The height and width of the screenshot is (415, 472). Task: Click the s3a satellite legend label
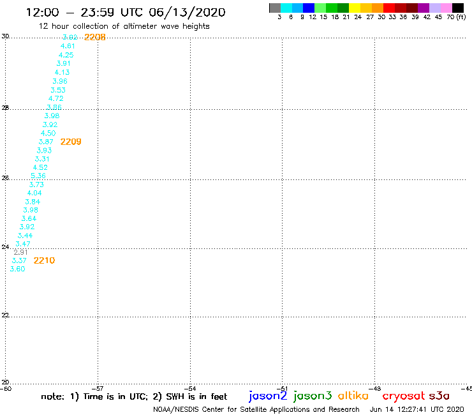(439, 396)
